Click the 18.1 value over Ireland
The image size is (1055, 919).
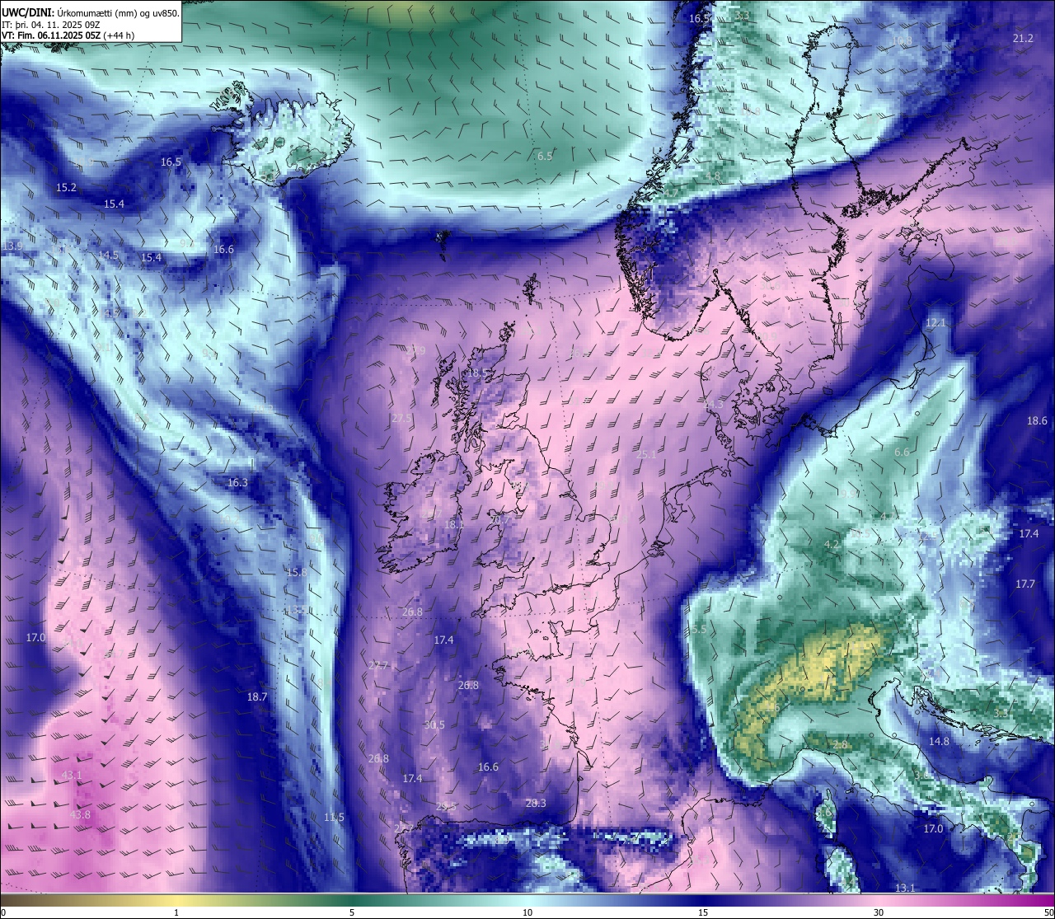[454, 525]
